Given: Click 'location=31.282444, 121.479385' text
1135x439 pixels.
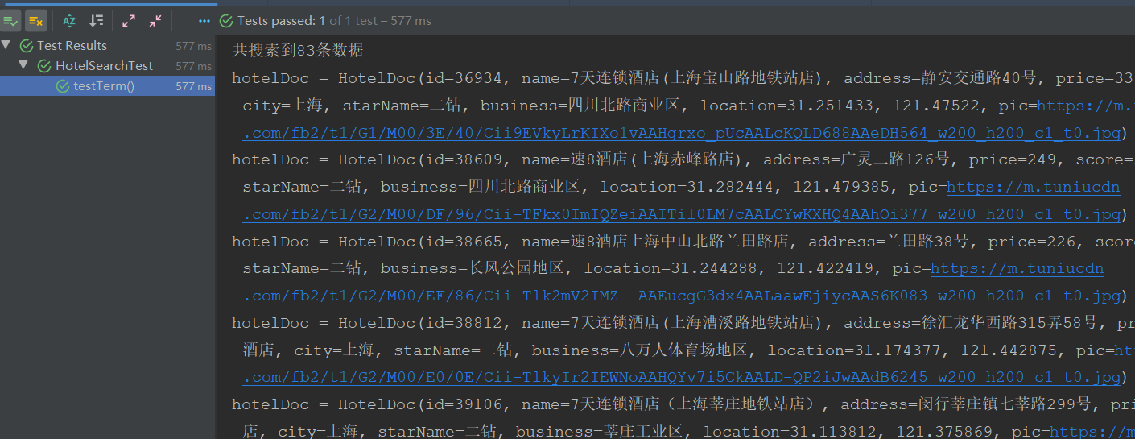Looking at the screenshot, I should [745, 187].
